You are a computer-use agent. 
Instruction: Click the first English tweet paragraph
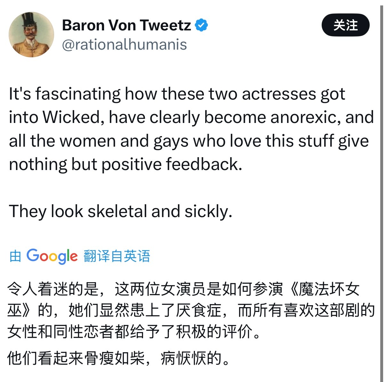191,129
